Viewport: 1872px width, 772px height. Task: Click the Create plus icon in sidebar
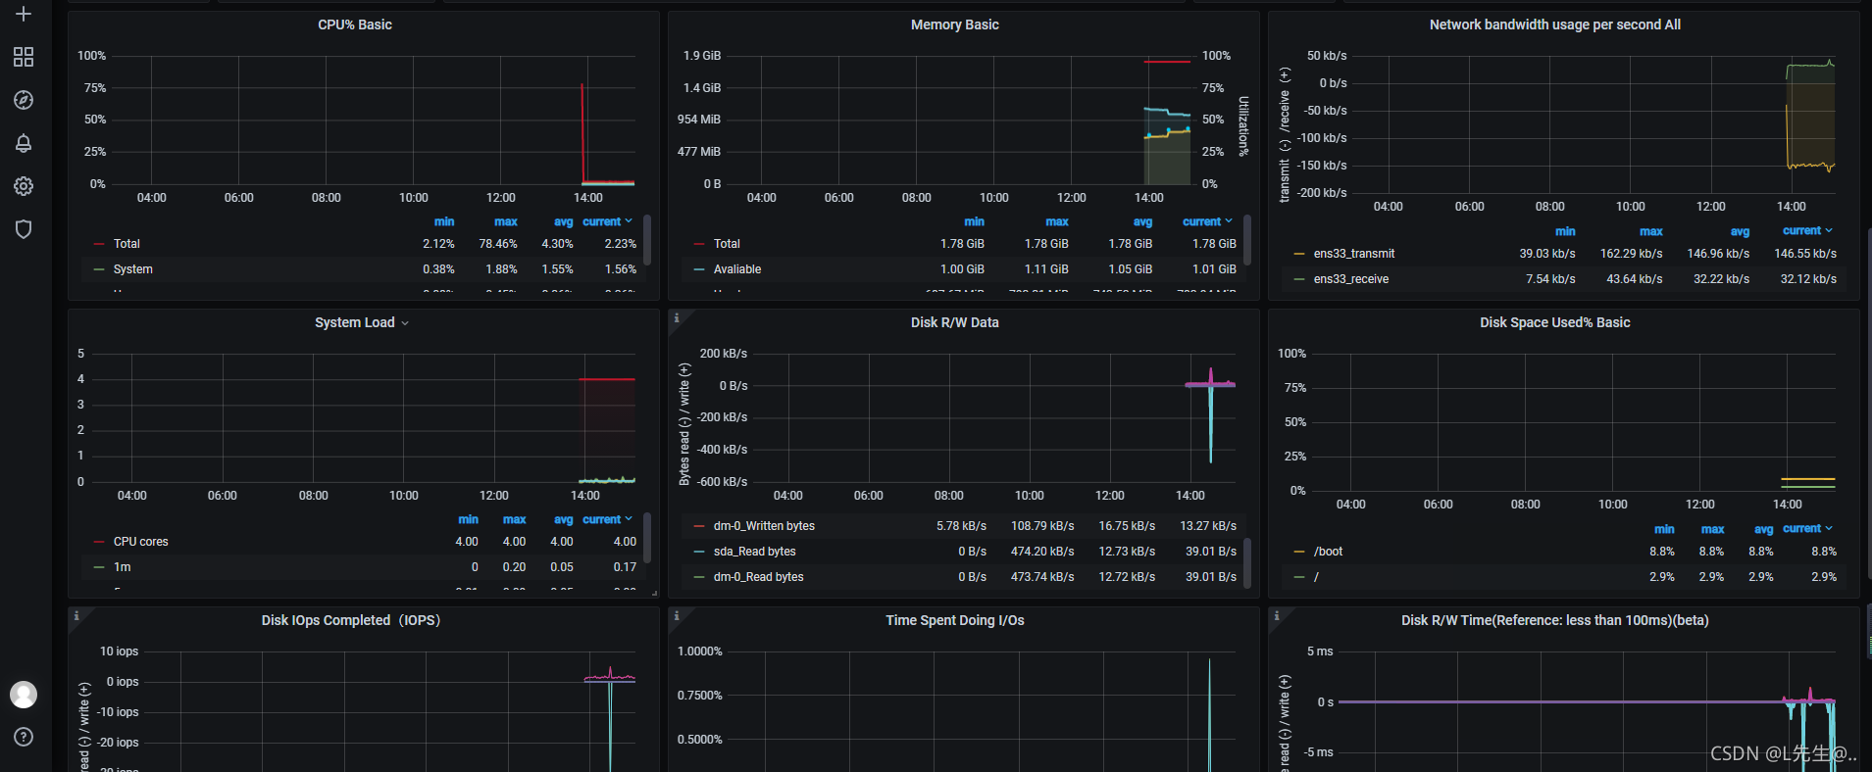pos(24,14)
